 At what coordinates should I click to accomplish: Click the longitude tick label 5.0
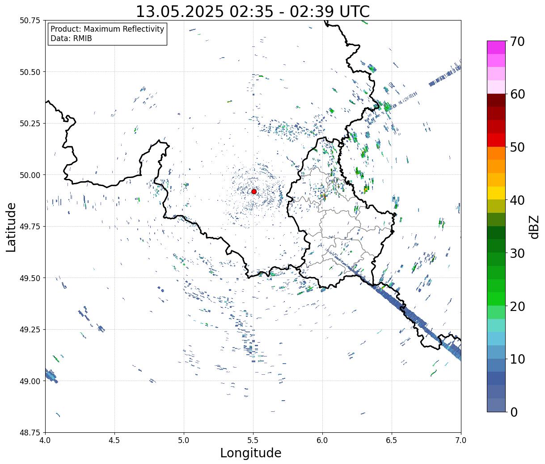point(184,440)
